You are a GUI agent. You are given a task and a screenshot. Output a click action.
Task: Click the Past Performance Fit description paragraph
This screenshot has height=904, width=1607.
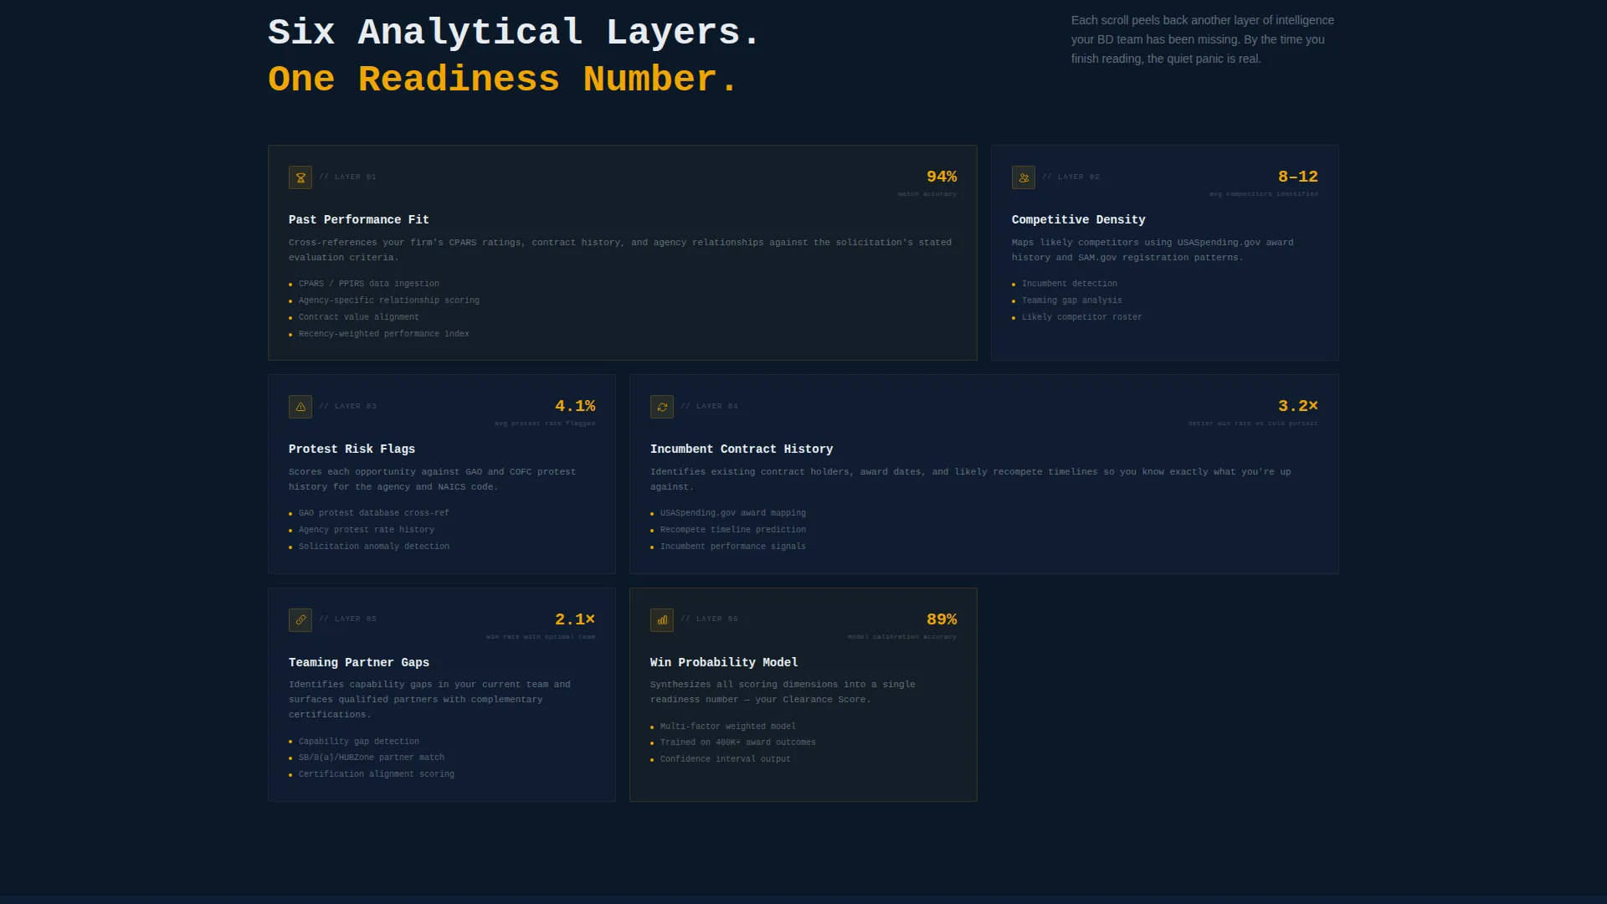coord(620,250)
